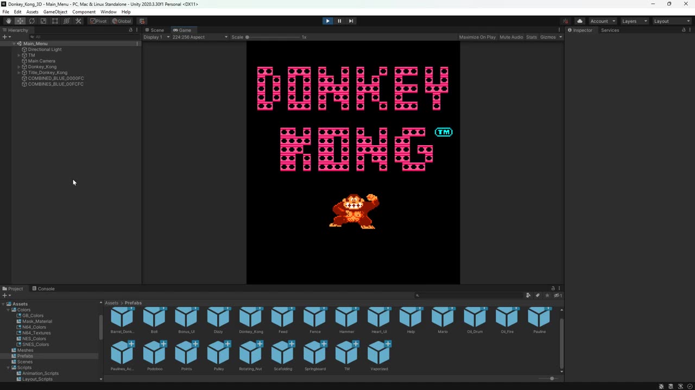Open the Layout dropdown
This screenshot has height=390, width=695.
(672, 21)
